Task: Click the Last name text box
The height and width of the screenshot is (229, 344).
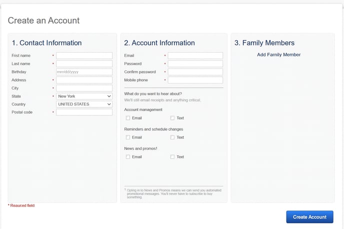Action: [x=84, y=64]
